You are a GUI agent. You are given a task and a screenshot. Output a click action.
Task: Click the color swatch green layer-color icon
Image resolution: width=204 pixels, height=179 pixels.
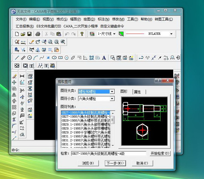point(121,34)
